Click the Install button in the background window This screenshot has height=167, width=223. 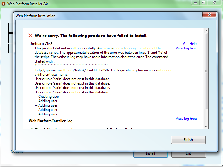150,154
